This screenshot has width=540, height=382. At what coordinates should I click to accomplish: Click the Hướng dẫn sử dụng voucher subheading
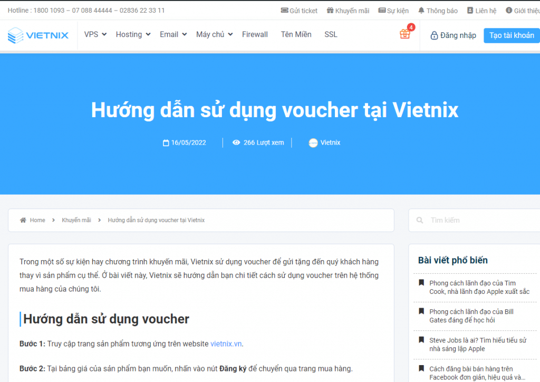[x=106, y=319]
